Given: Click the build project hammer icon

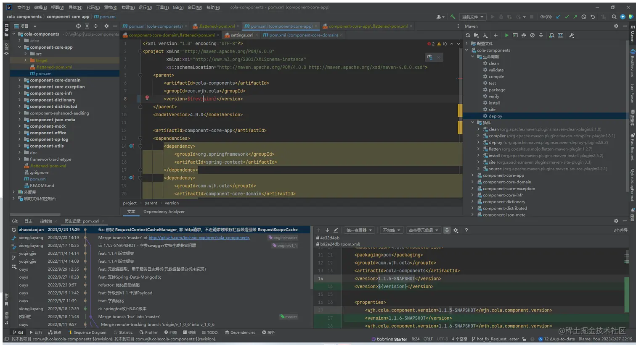Looking at the screenshot, I should pos(453,17).
